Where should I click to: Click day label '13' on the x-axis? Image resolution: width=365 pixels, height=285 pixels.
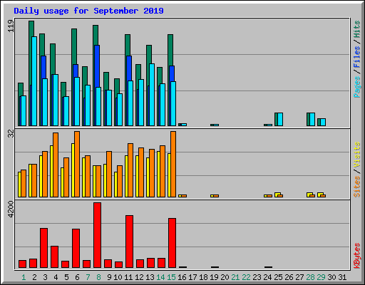(x=150, y=277)
